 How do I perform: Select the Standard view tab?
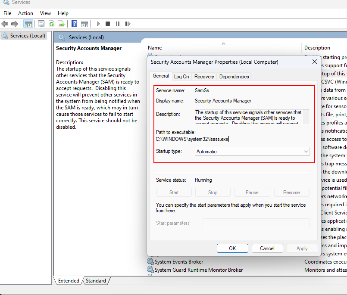click(x=96, y=281)
